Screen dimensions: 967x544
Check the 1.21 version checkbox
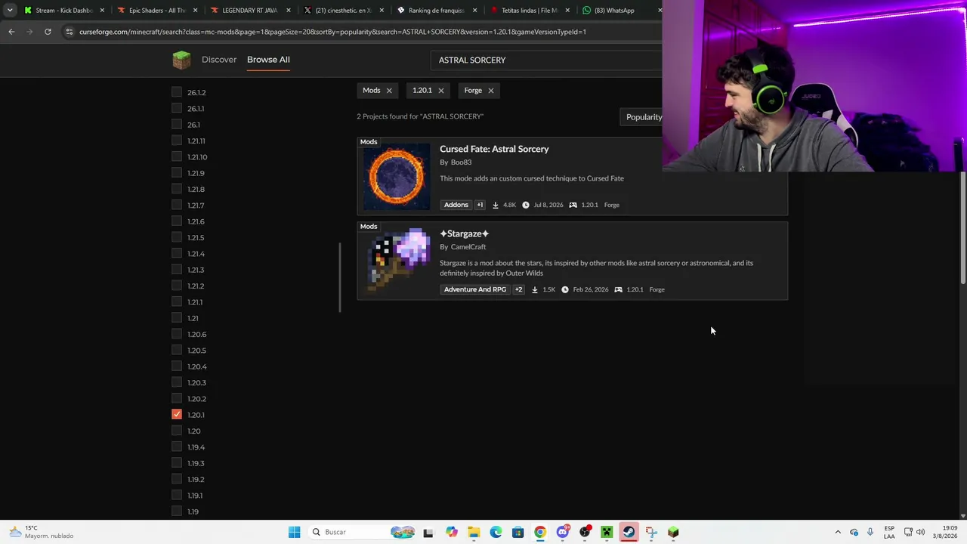(177, 318)
